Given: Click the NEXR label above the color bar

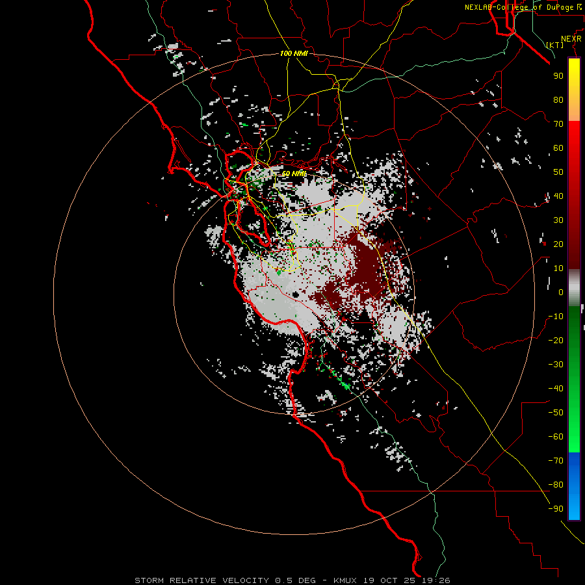Looking at the screenshot, I should click(x=571, y=39).
